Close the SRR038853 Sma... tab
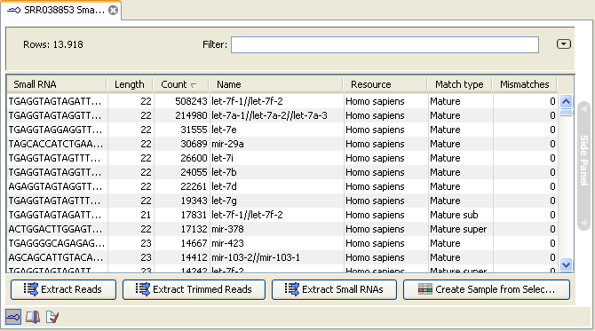595x331 pixels. coord(113,11)
